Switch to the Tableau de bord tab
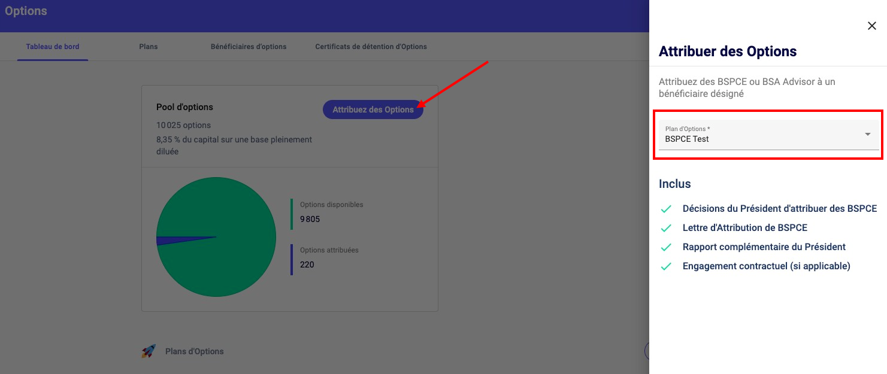887x374 pixels. 53,47
